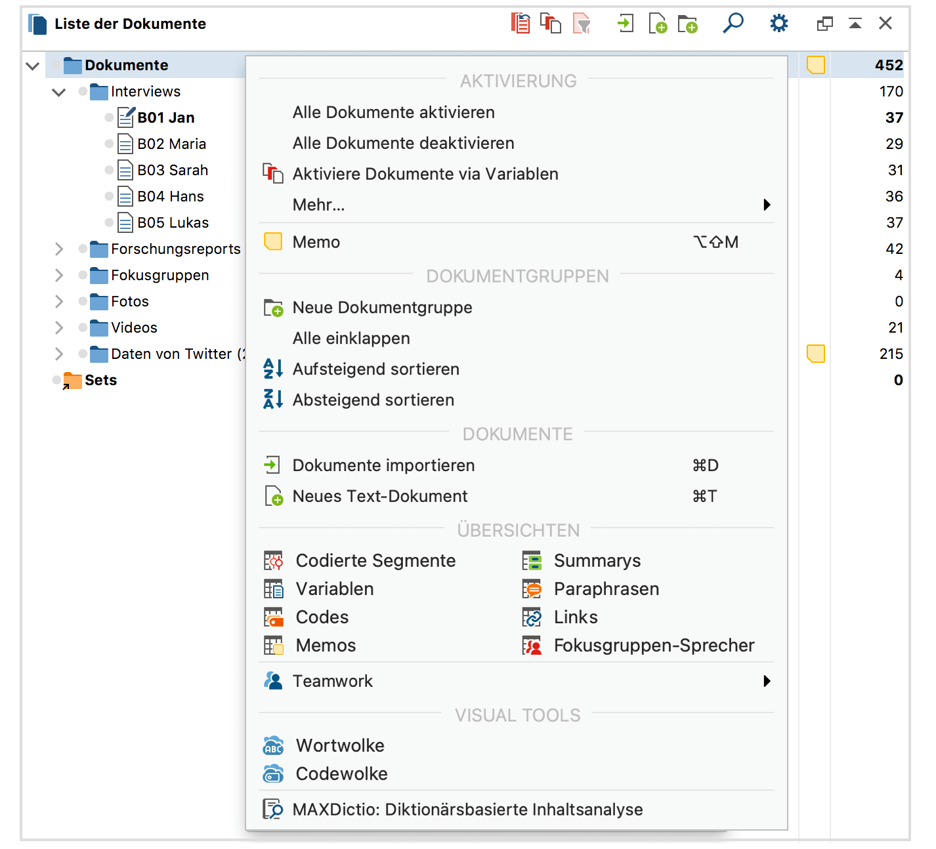
Task: Open the Variablen overview
Action: point(335,589)
